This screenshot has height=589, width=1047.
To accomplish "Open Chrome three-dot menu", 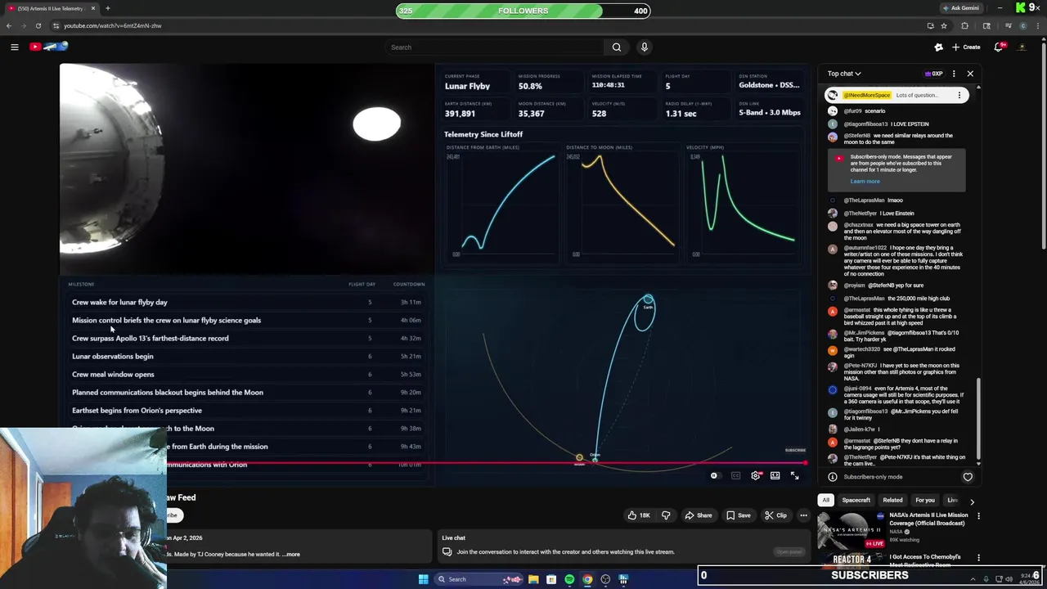I will pyautogui.click(x=1036, y=25).
